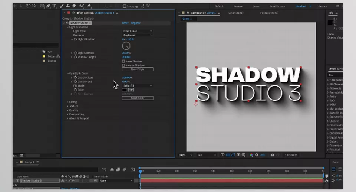Toggle the Shy layers switch in the timeline

(112, 169)
